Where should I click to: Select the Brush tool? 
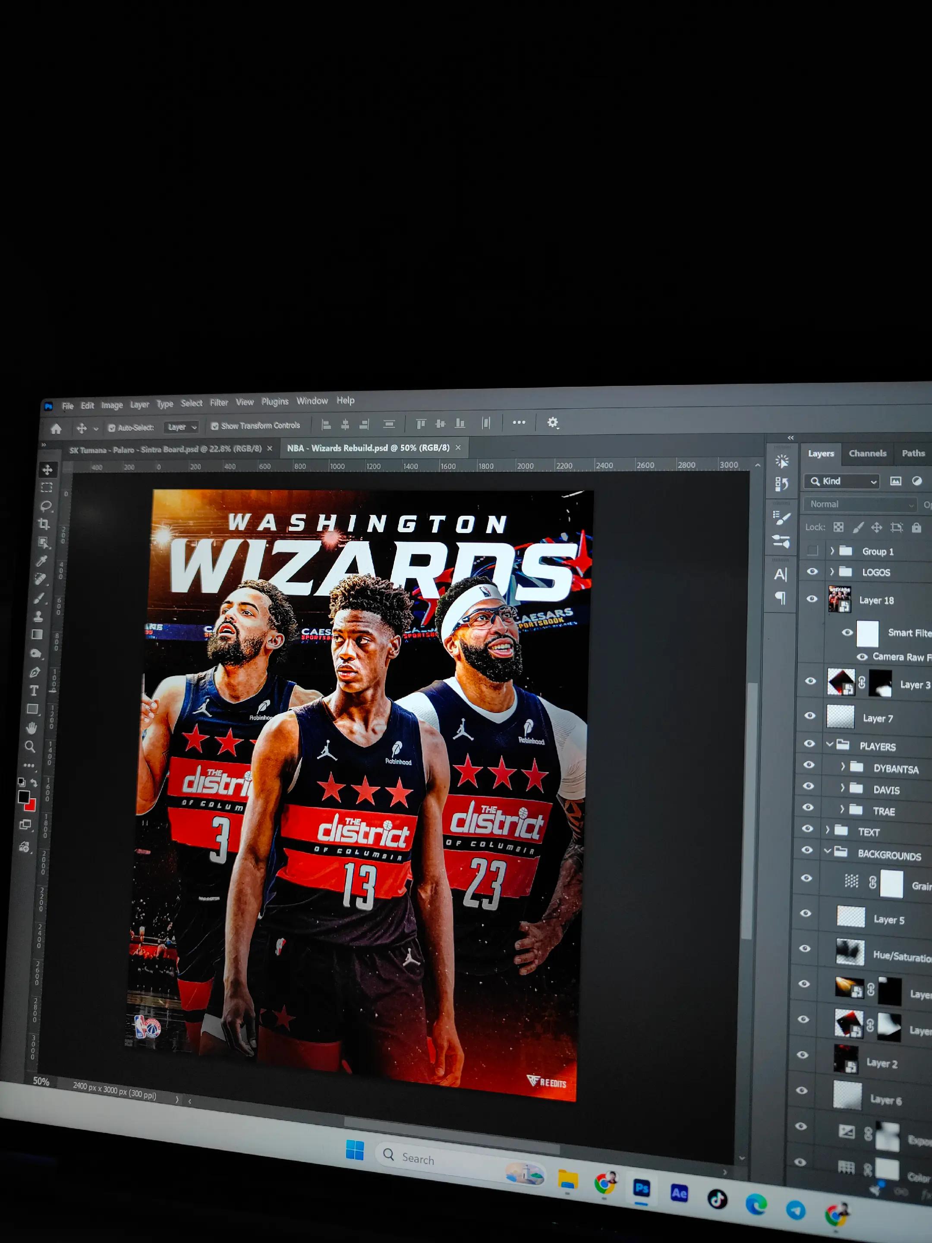pyautogui.click(x=39, y=598)
